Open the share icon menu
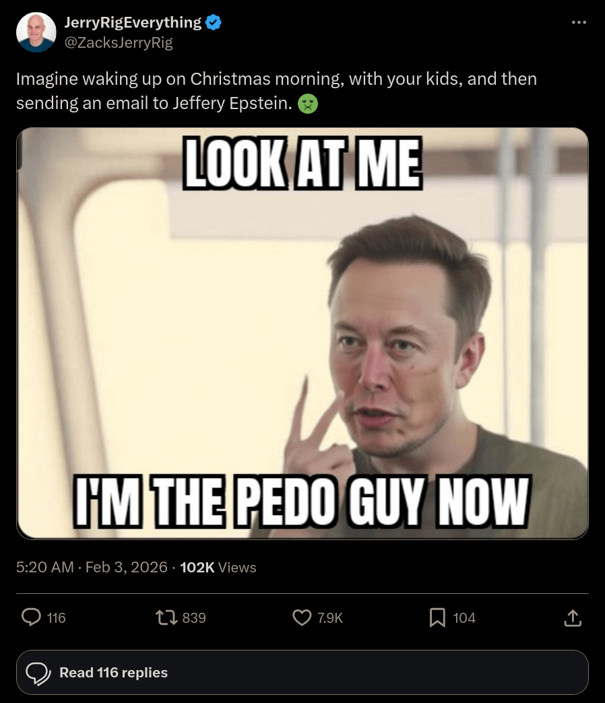605x703 pixels. [571, 617]
